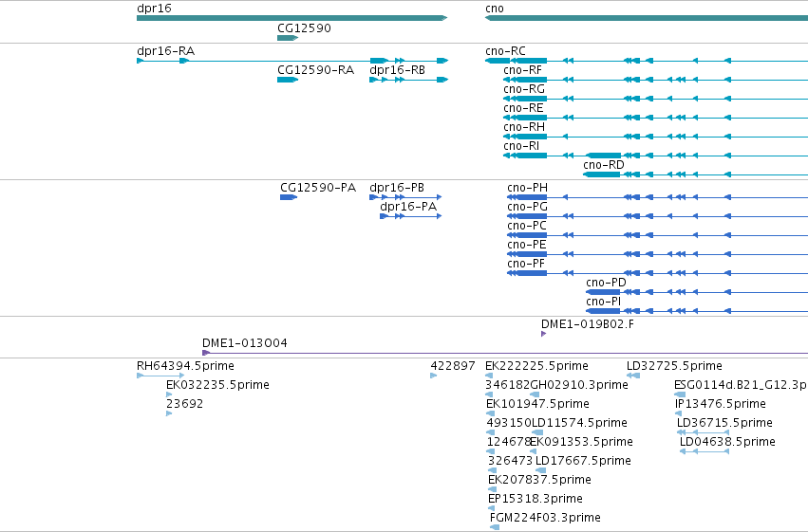Click the DME1-019B02.F feature label
Viewport: 808px width, 532px height.
point(588,324)
